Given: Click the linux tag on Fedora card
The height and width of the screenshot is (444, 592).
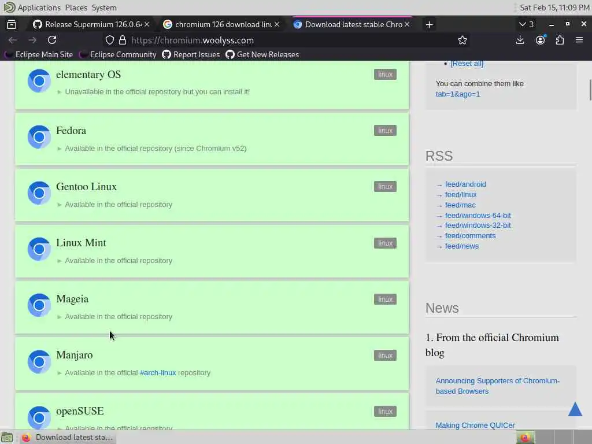Looking at the screenshot, I should point(385,130).
